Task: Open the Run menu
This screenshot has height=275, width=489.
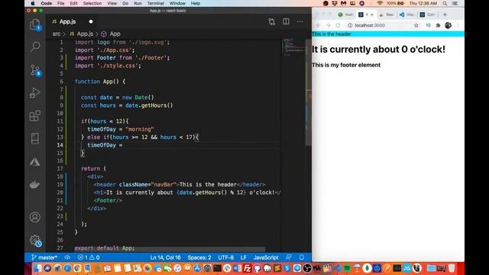Action: (138, 3)
